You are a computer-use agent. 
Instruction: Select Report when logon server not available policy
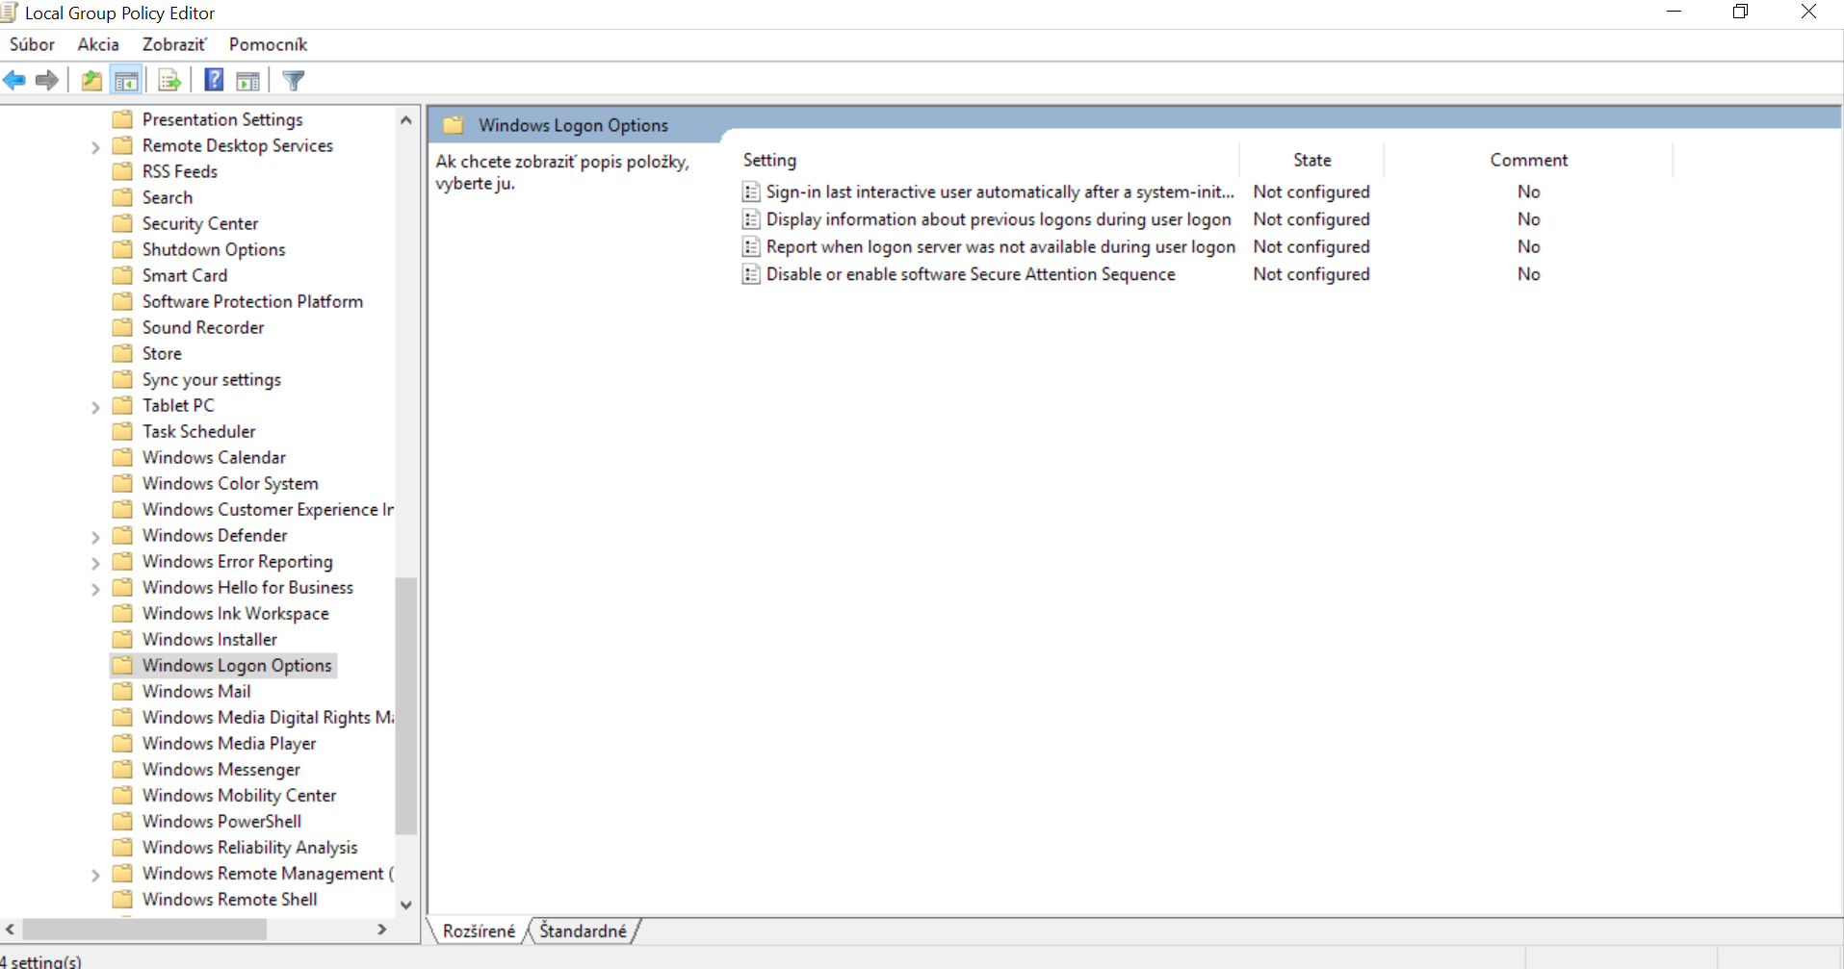click(x=1000, y=247)
